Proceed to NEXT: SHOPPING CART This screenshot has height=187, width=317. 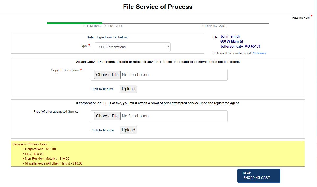coord(259,176)
